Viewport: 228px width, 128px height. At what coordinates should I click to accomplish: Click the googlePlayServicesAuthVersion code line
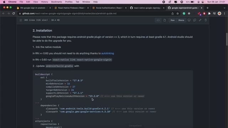[x=95, y=96]
